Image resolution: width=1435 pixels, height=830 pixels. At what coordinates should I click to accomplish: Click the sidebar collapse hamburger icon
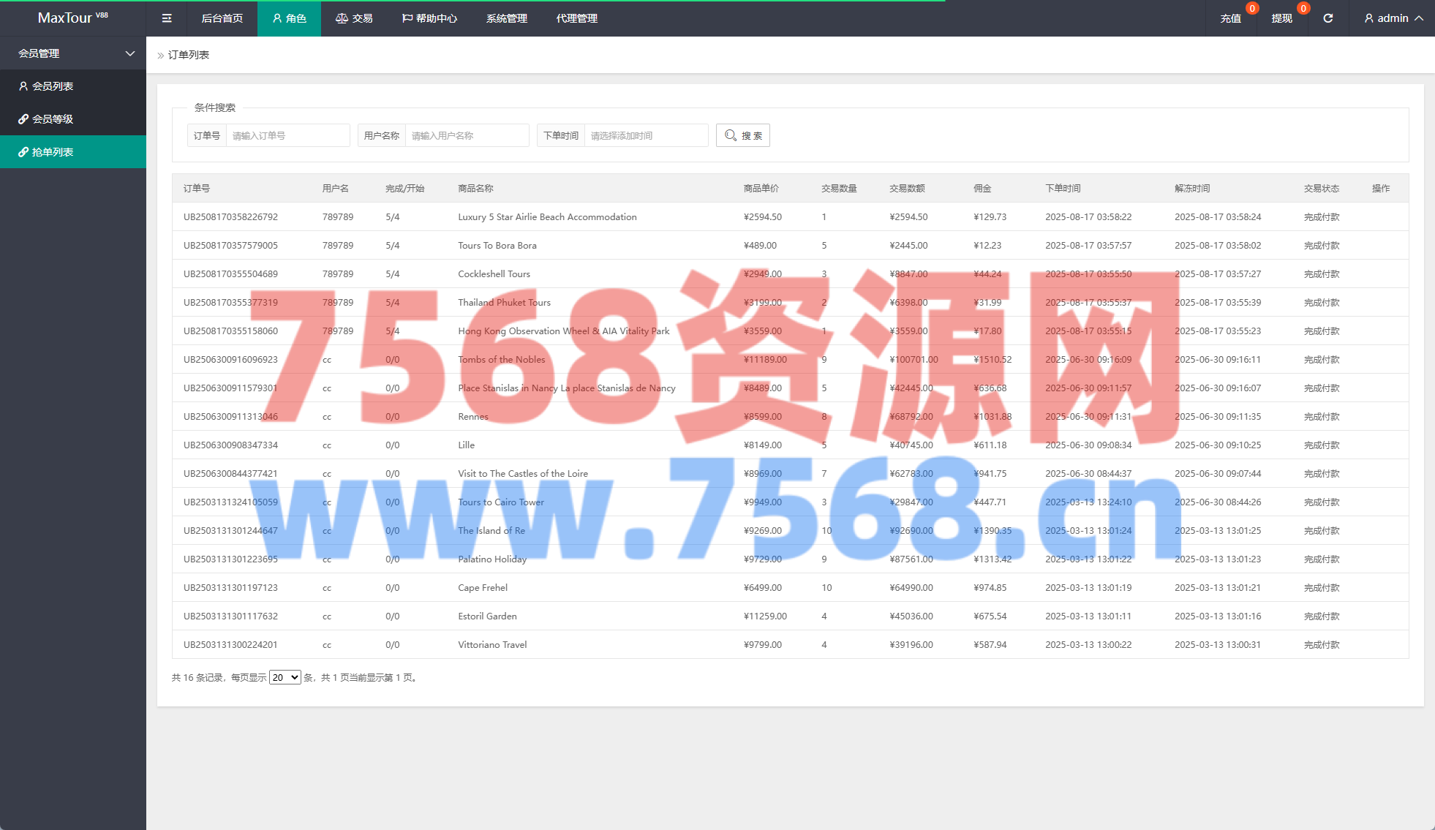pos(167,18)
